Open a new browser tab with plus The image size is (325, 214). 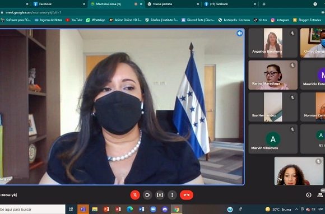(264, 4)
